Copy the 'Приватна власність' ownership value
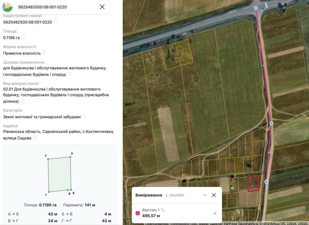Screen dimensions: 309x225 44,52
